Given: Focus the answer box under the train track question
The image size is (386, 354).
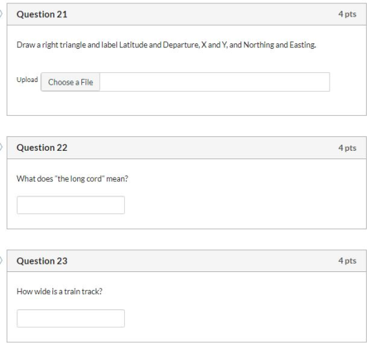Looking at the screenshot, I should [x=70, y=318].
